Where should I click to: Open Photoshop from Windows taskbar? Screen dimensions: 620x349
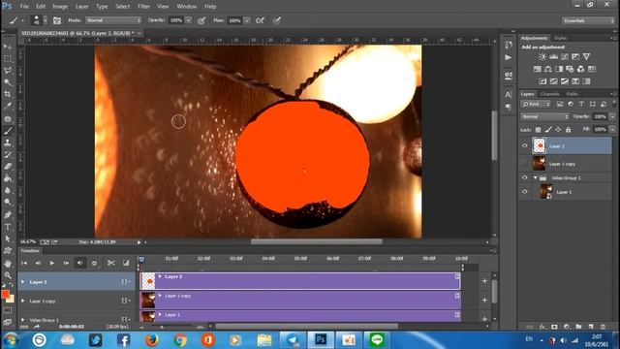[321, 339]
